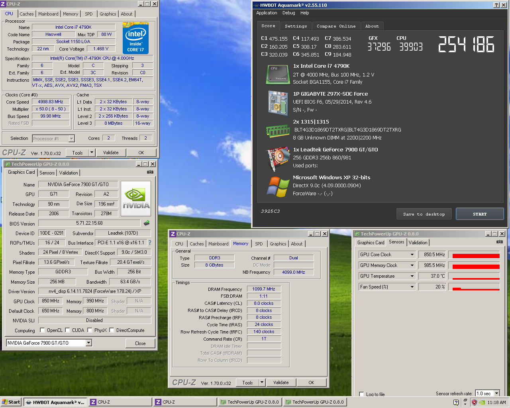Click the graphics card icon in Aquamark
Screen dimensions: 510x408
click(278, 159)
